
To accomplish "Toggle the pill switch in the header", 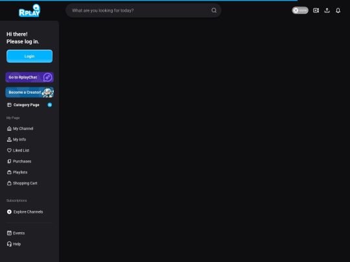I will [x=300, y=10].
